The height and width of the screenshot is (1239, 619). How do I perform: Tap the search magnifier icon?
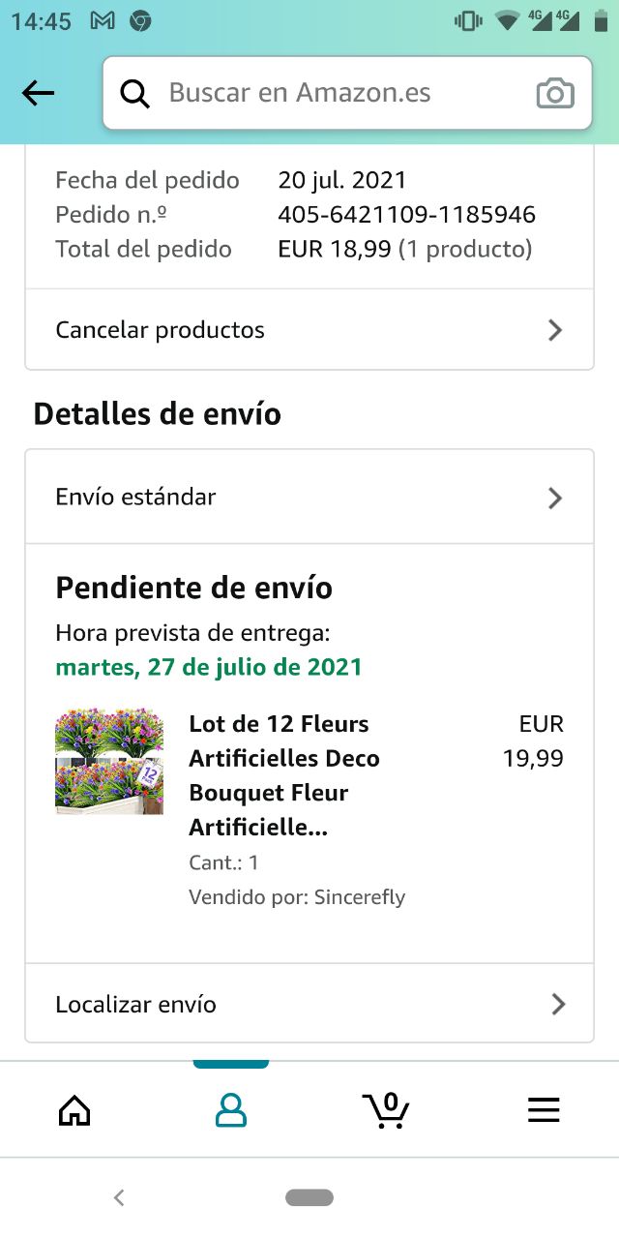point(134,93)
